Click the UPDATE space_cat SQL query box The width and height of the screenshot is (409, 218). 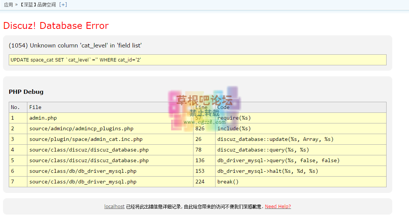[x=197, y=60]
